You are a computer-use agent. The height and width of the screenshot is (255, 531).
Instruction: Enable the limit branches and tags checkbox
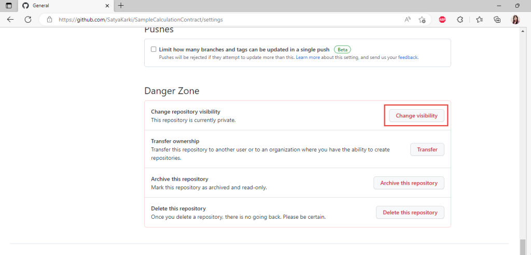pos(153,50)
